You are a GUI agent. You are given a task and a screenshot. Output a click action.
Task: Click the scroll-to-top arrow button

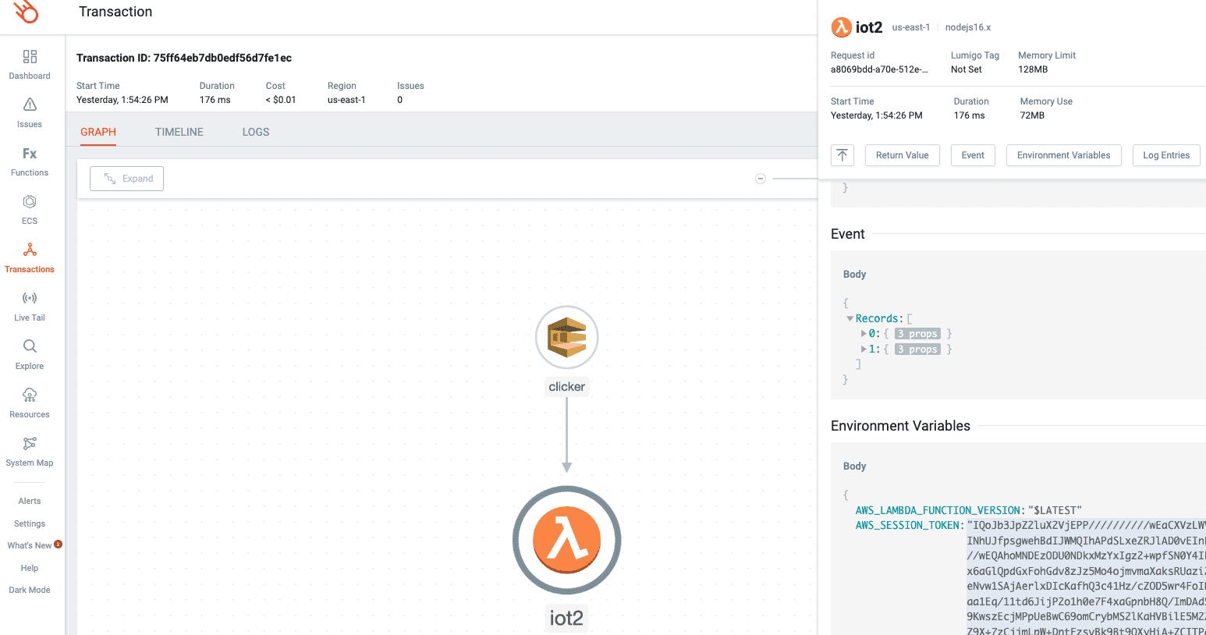[x=842, y=155]
